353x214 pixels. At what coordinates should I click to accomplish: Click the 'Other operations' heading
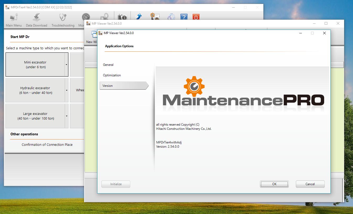[24, 134]
